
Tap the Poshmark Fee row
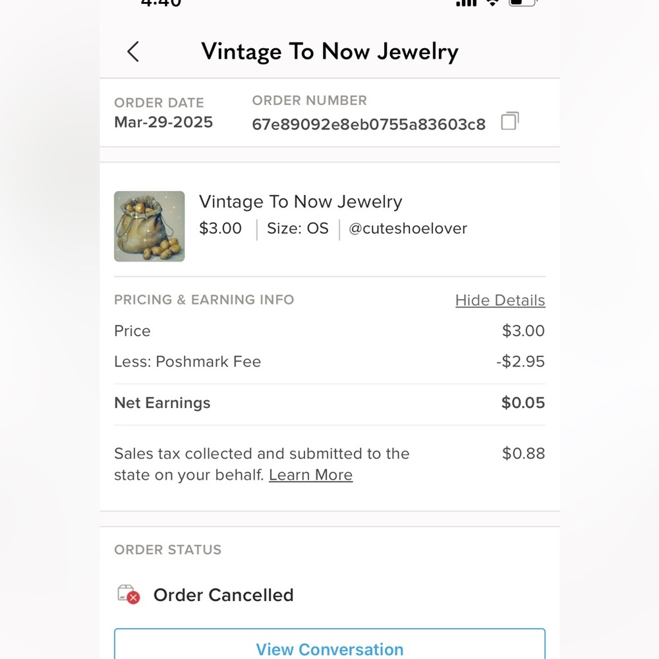click(x=187, y=362)
